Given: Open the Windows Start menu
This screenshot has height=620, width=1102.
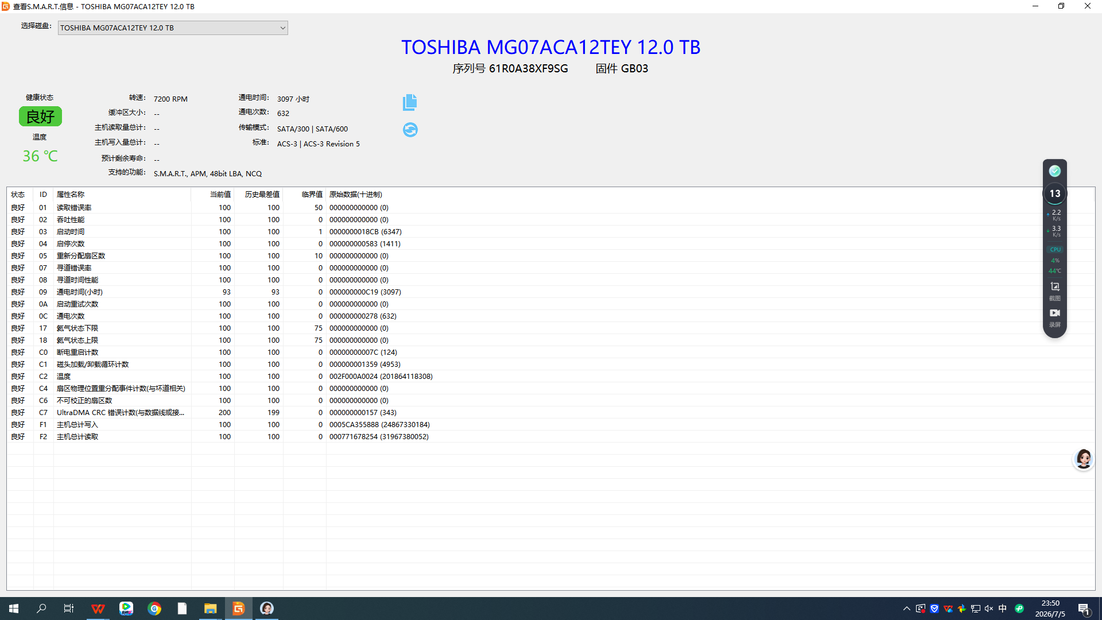Looking at the screenshot, I should point(14,609).
